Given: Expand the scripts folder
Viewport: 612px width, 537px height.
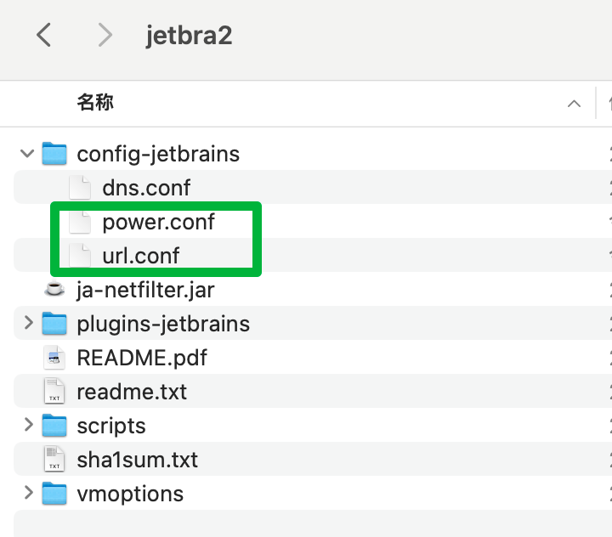Looking at the screenshot, I should point(28,425).
